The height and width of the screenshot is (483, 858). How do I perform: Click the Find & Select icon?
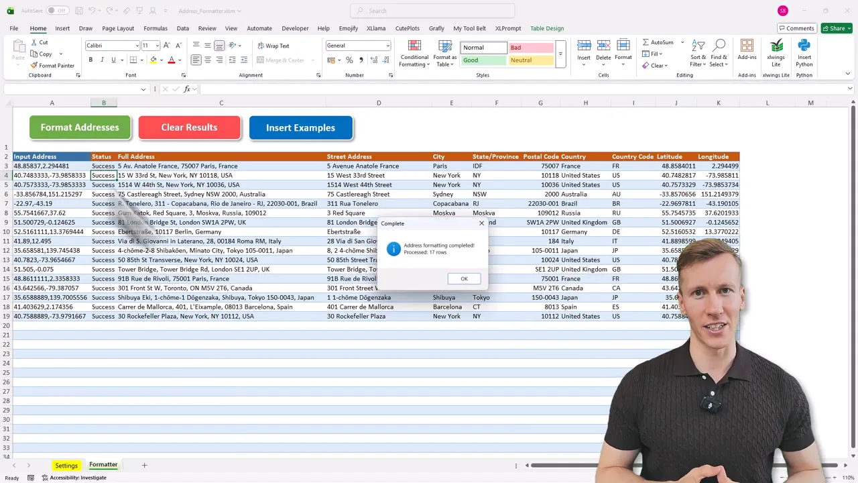(719, 52)
